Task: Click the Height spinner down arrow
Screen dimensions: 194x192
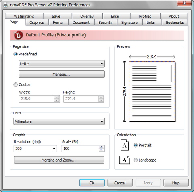Action: 101,100
